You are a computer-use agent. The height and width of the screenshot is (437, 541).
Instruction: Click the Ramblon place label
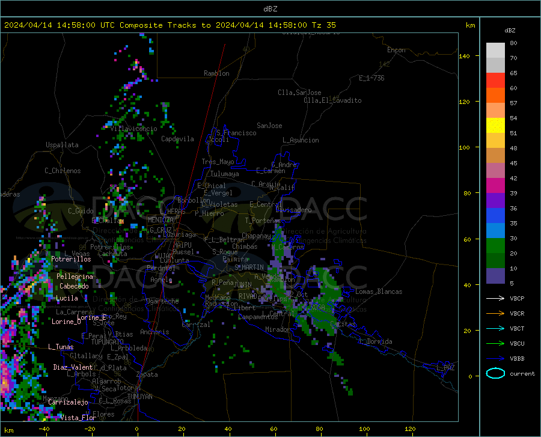(216, 73)
